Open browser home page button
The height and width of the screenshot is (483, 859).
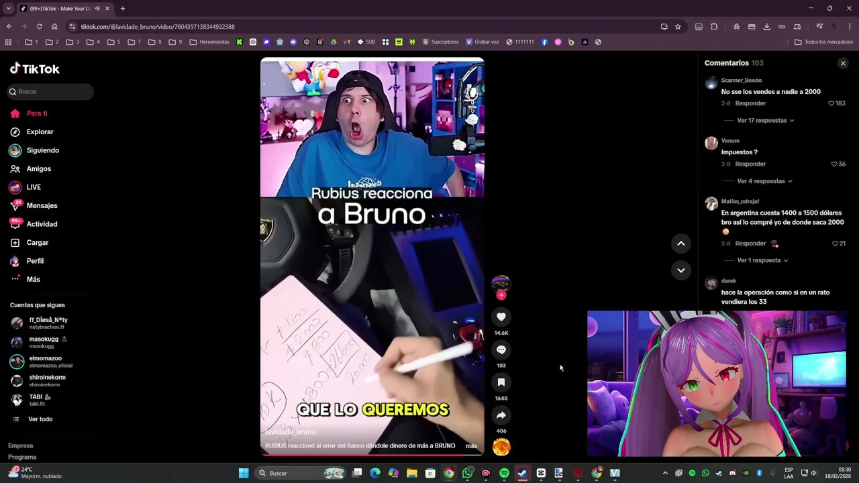click(x=54, y=26)
